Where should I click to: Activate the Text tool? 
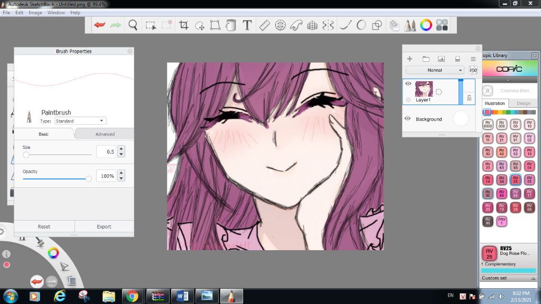(247, 25)
